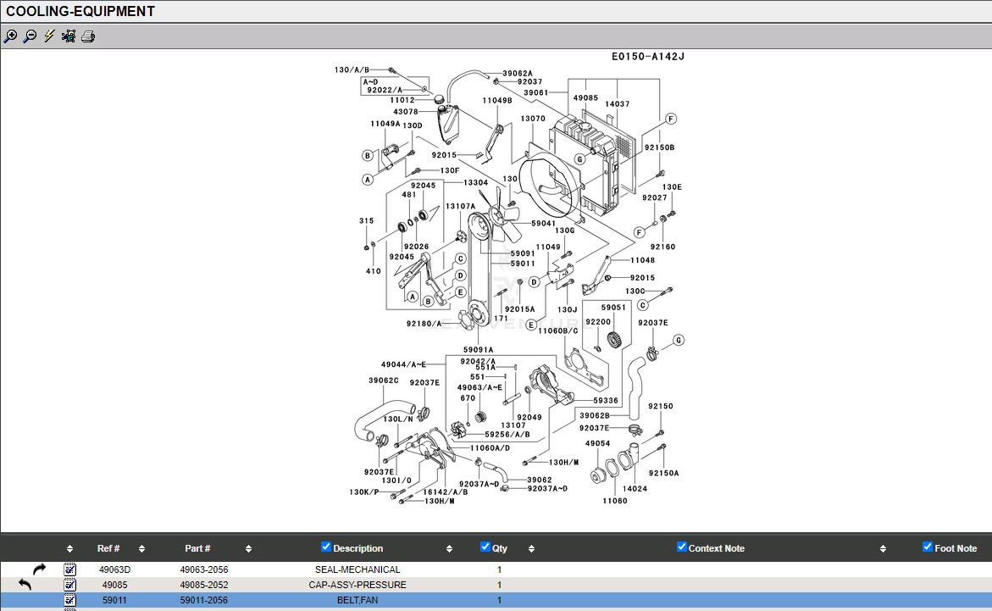The width and height of the screenshot is (992, 611).
Task: Toggle the Qty column checkbox
Action: [x=485, y=547]
